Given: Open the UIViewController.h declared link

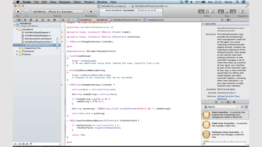Looking at the screenshot, I should pyautogui.click(x=226, y=93).
